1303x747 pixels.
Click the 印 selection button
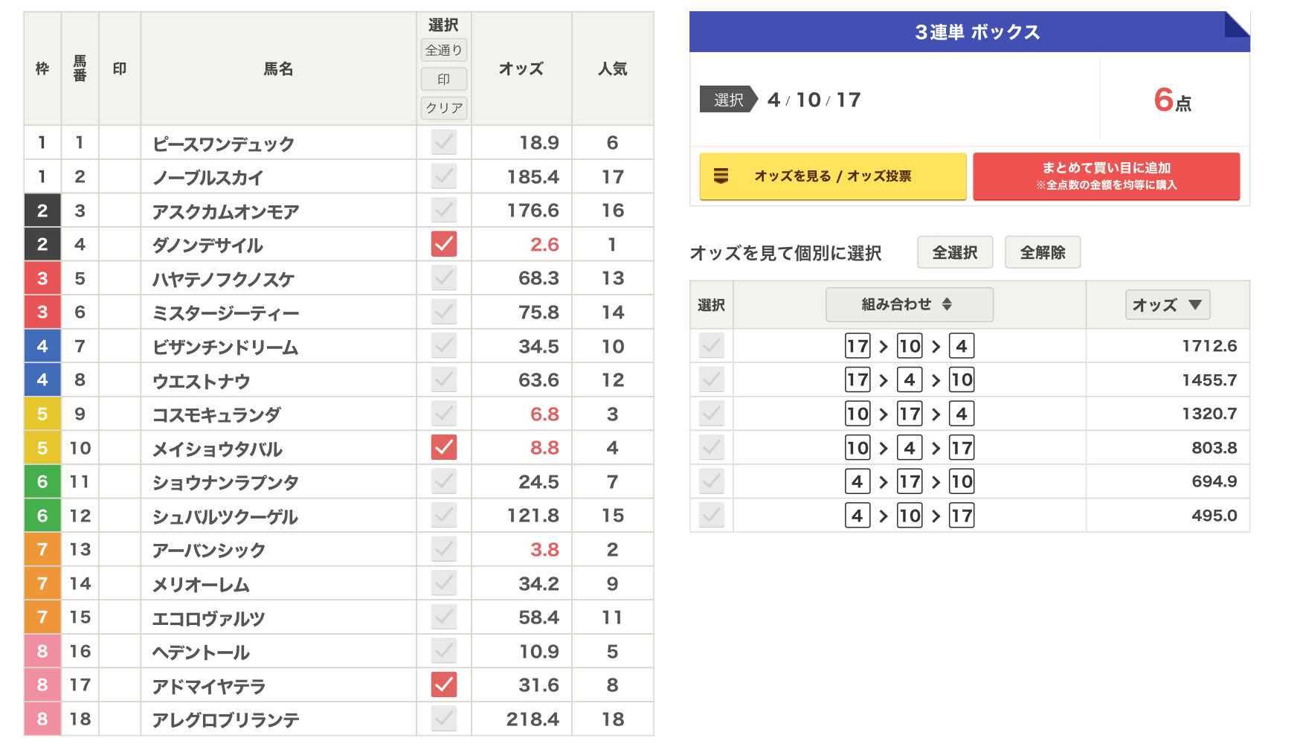pyautogui.click(x=444, y=79)
